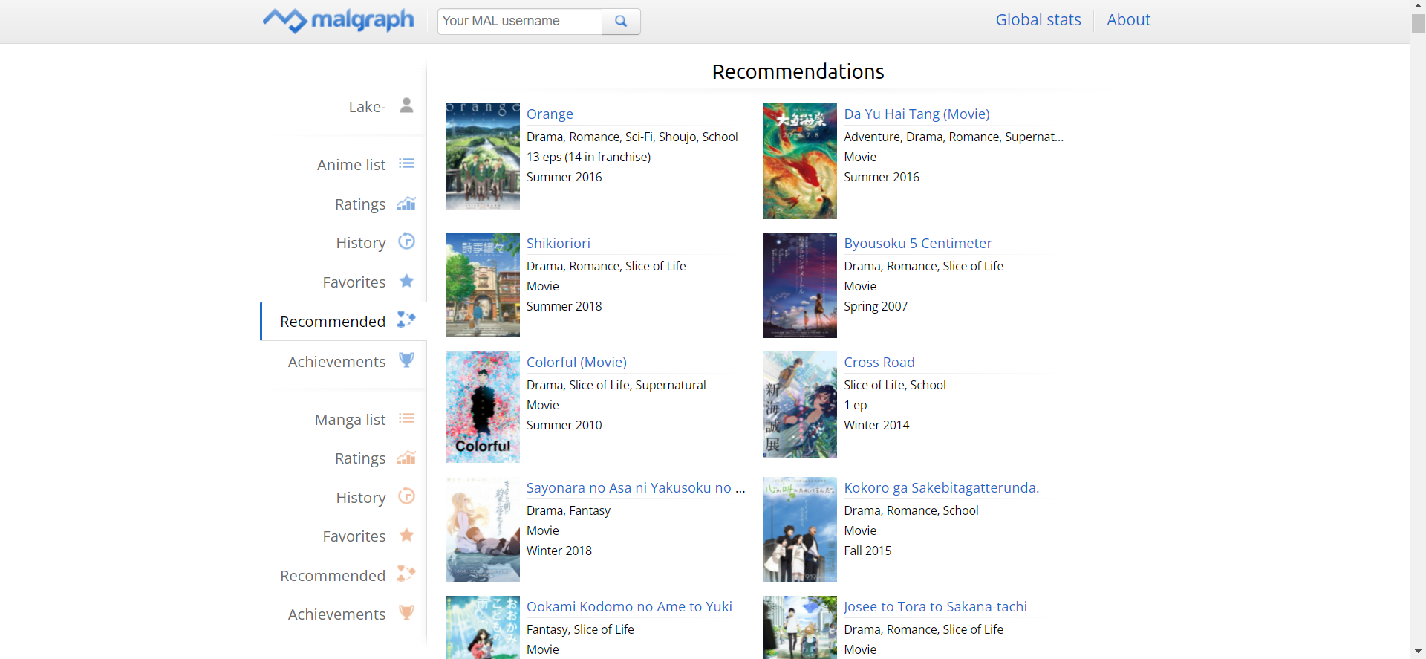Click the manga Achievements orange trophy icon
Image resolution: width=1426 pixels, height=659 pixels.
406,613
